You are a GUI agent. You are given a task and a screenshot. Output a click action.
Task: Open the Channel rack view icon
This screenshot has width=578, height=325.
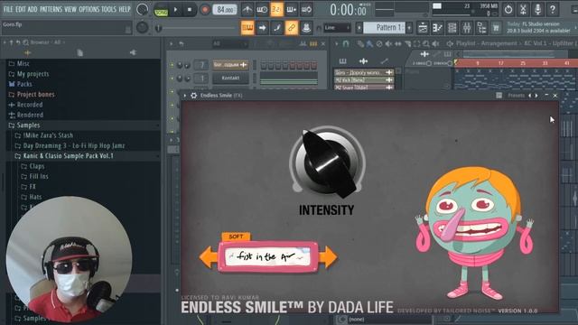(x=452, y=28)
